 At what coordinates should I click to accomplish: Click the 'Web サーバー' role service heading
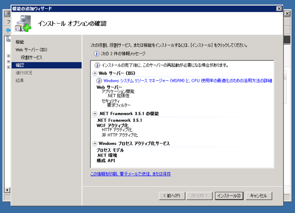109,87
